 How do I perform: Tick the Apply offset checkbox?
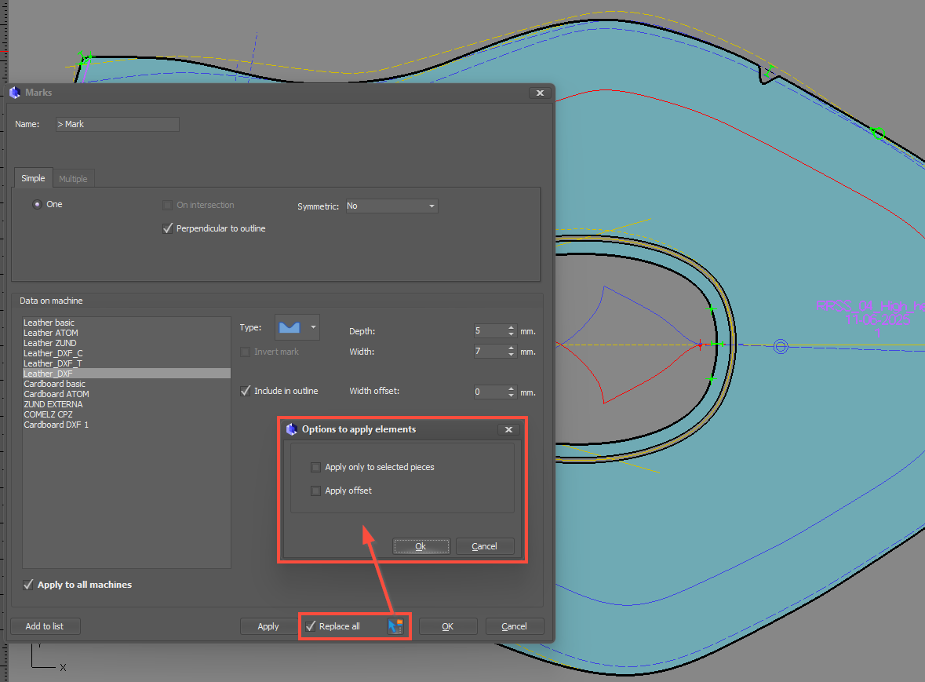316,491
